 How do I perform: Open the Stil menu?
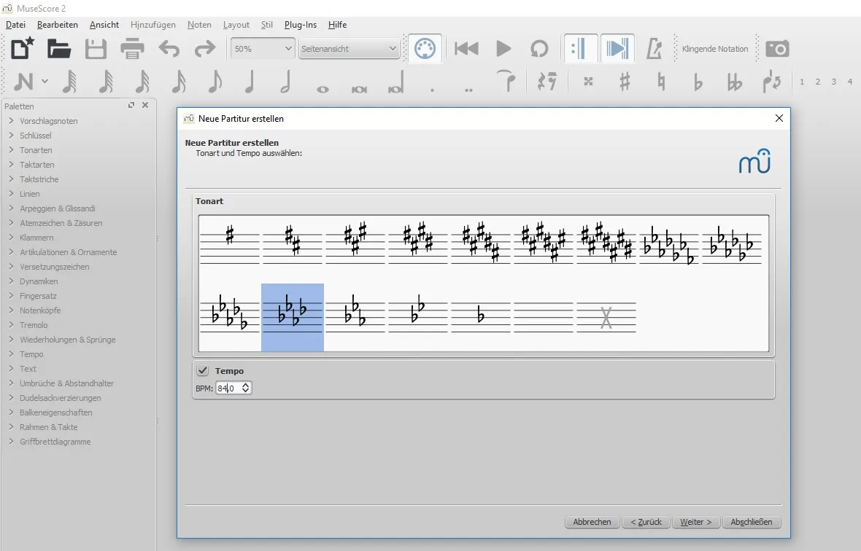(x=267, y=25)
